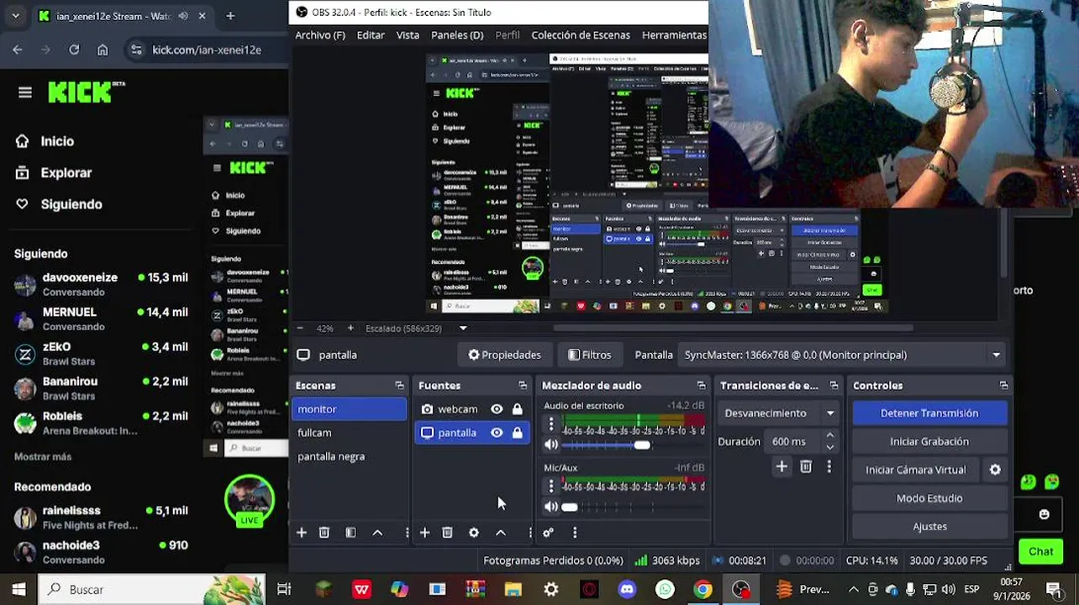Open Windows Start menu
Screen dimensions: 1079x605
[x=18, y=590]
